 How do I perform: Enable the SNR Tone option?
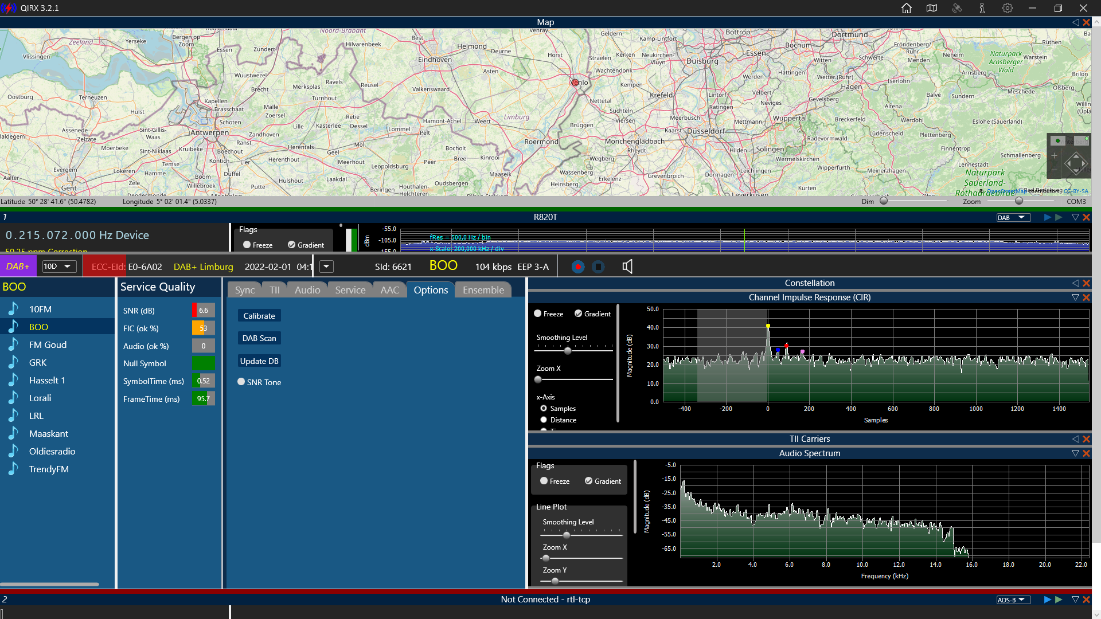click(x=241, y=382)
